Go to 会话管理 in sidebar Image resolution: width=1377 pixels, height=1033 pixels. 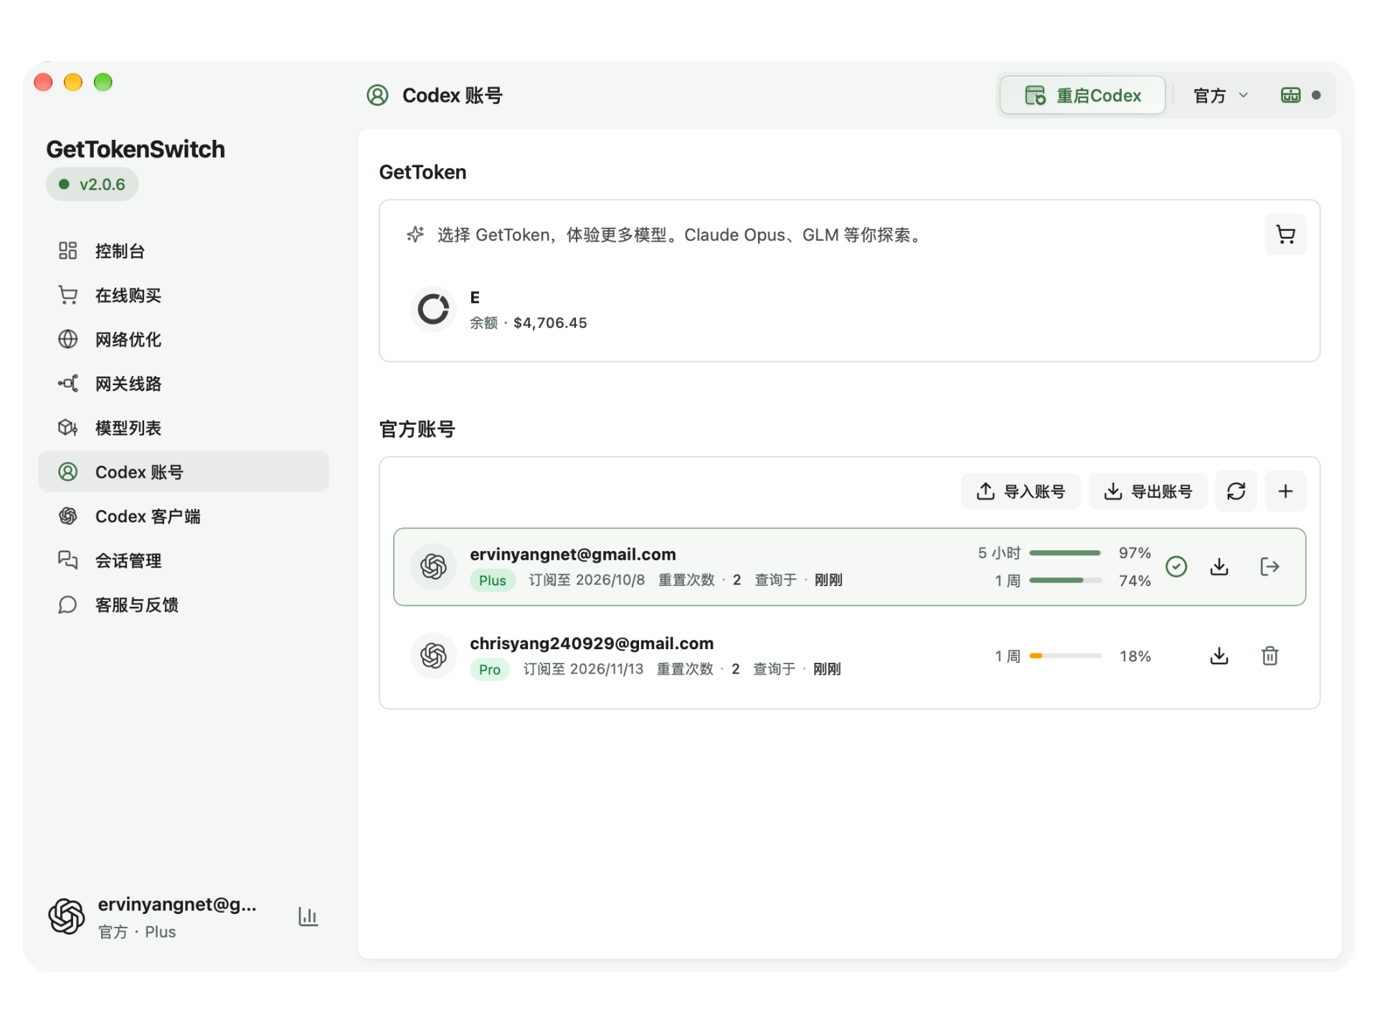click(x=184, y=561)
